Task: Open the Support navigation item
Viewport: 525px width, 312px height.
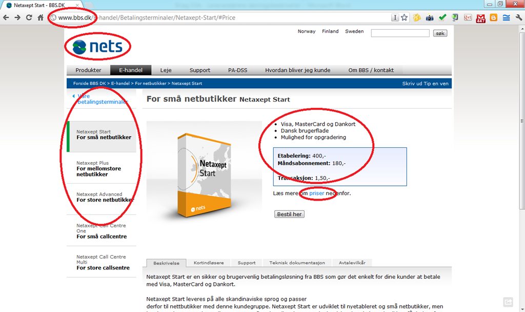Action: (x=200, y=70)
